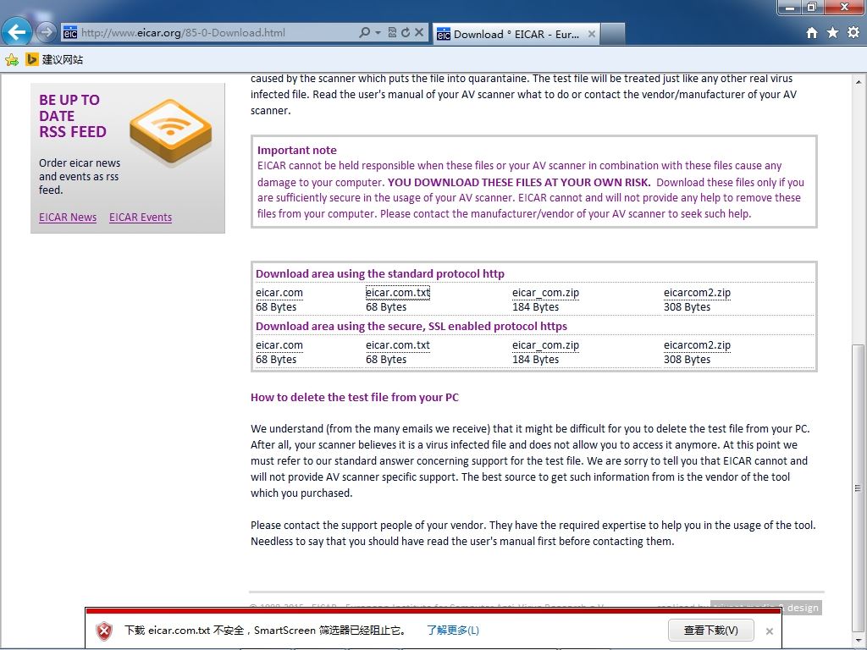Dismiss the SmartScreen notification bar

point(769,631)
